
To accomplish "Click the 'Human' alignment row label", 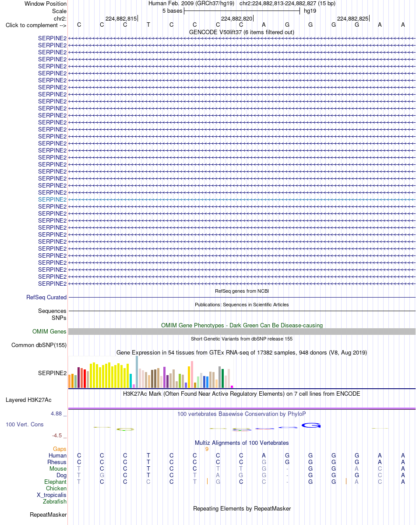I will (x=57, y=456).
